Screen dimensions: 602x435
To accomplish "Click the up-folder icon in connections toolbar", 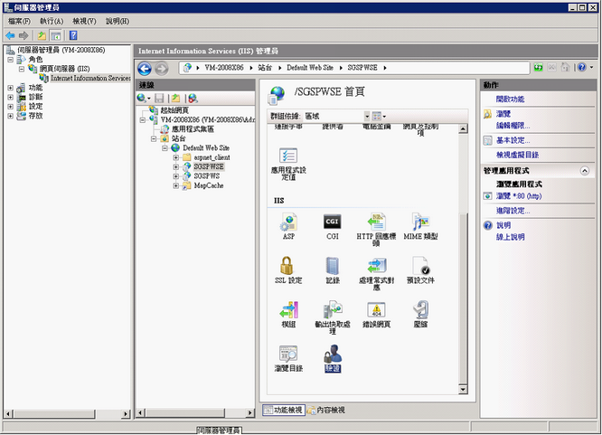I will (176, 99).
